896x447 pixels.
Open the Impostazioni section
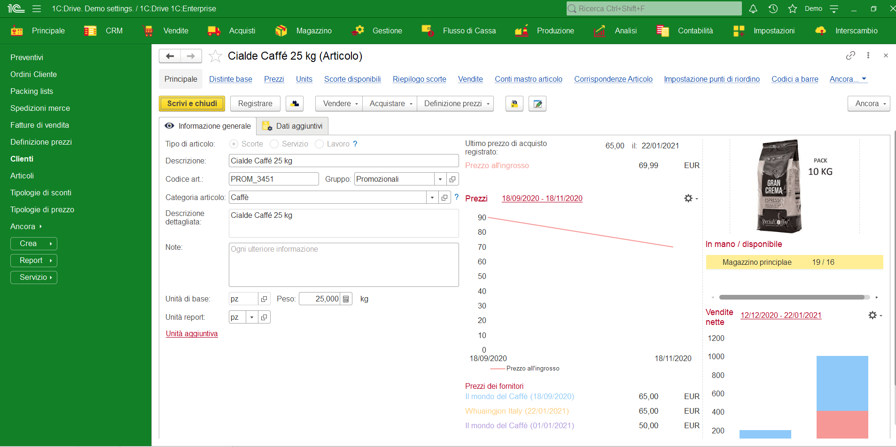[x=764, y=31]
